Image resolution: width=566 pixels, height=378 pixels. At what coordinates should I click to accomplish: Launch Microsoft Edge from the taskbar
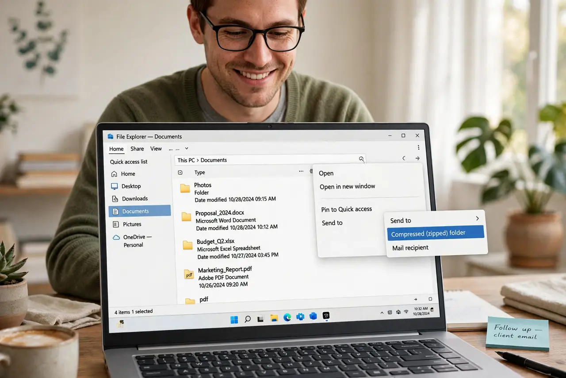point(287,317)
